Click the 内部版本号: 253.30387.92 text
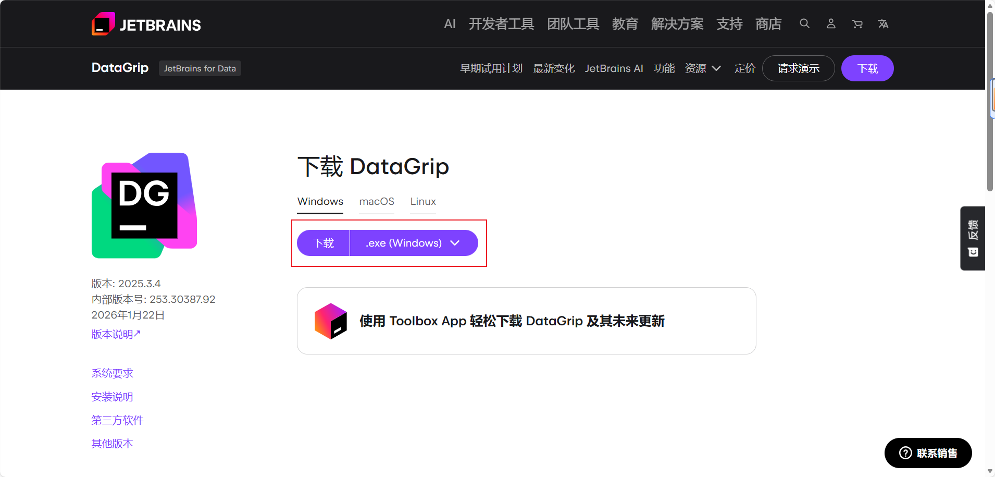The height and width of the screenshot is (477, 995). 154,299
